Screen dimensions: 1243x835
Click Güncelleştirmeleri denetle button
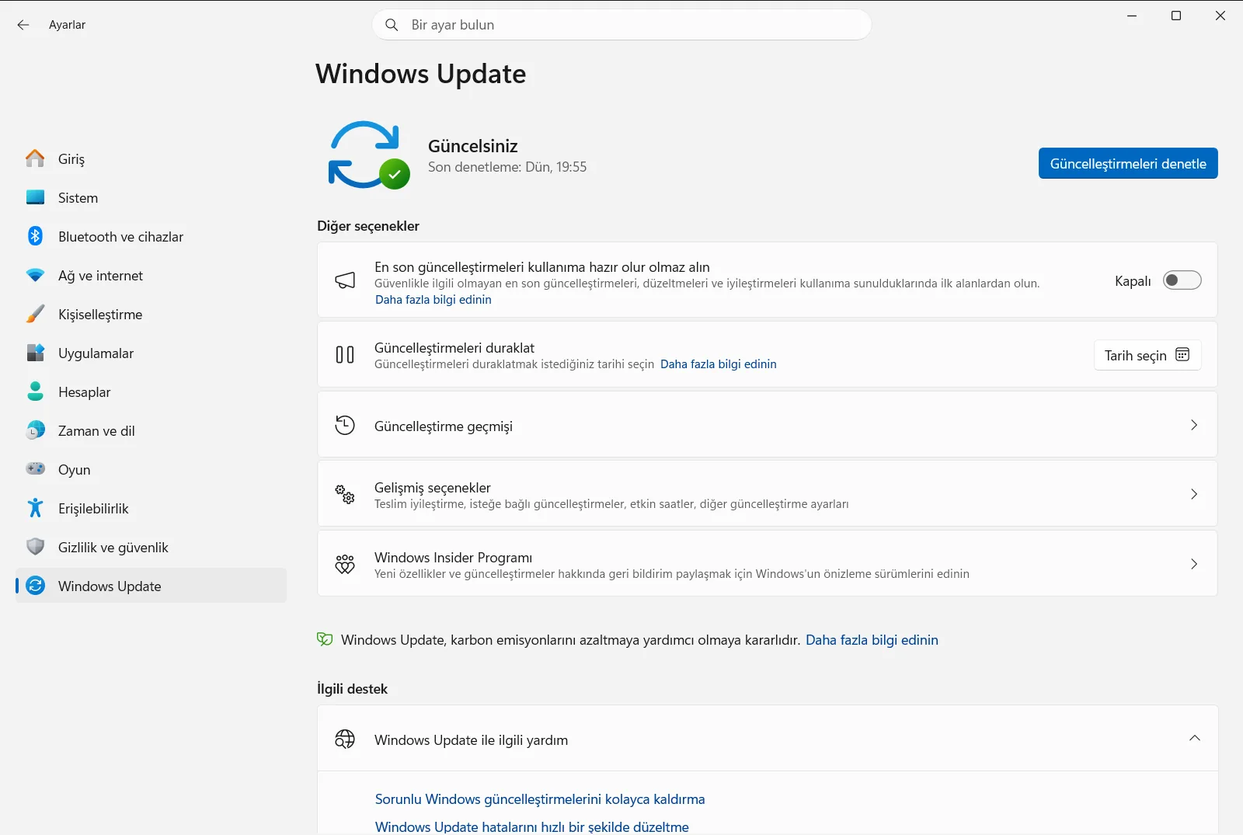[1128, 163]
